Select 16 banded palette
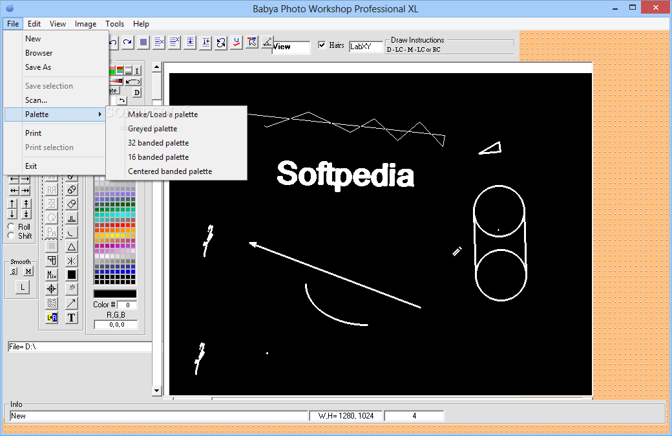The height and width of the screenshot is (436, 672). pyautogui.click(x=176, y=157)
